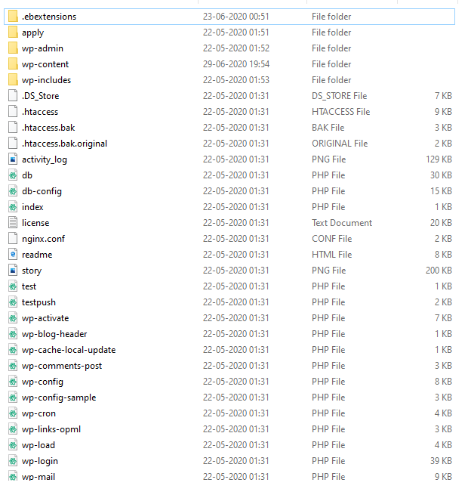Click the wp-blog-header PHP file icon

(13, 334)
